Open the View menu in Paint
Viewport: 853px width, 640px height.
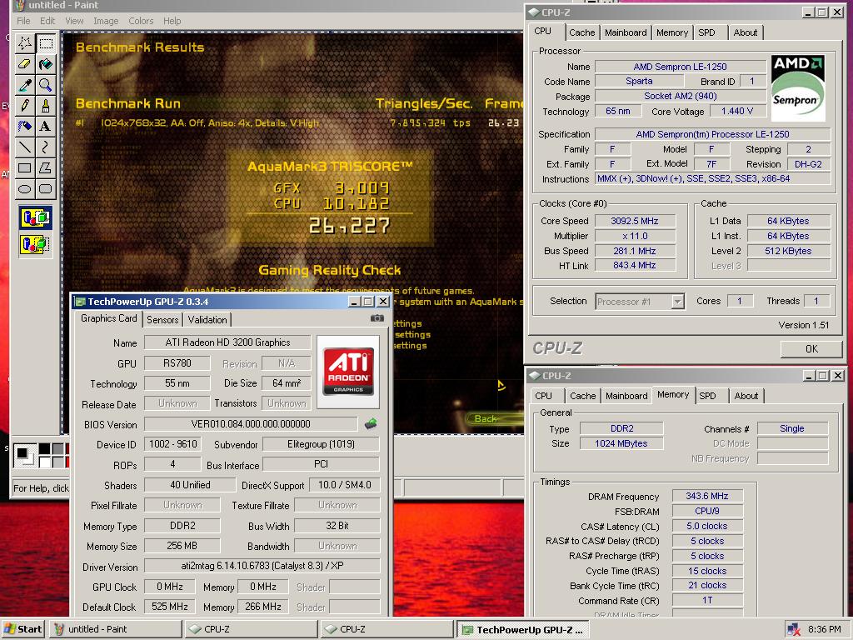pos(74,21)
